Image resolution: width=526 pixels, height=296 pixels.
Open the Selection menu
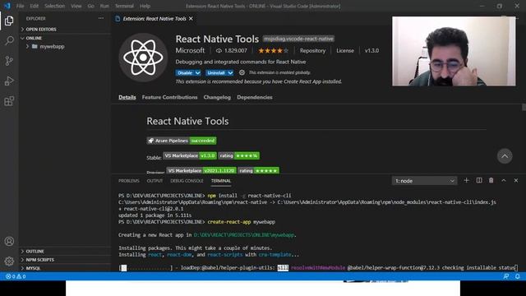[55, 6]
